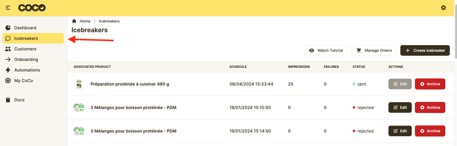Open Dashboard from the sidebar
The height and width of the screenshot is (146, 457).
25,28
